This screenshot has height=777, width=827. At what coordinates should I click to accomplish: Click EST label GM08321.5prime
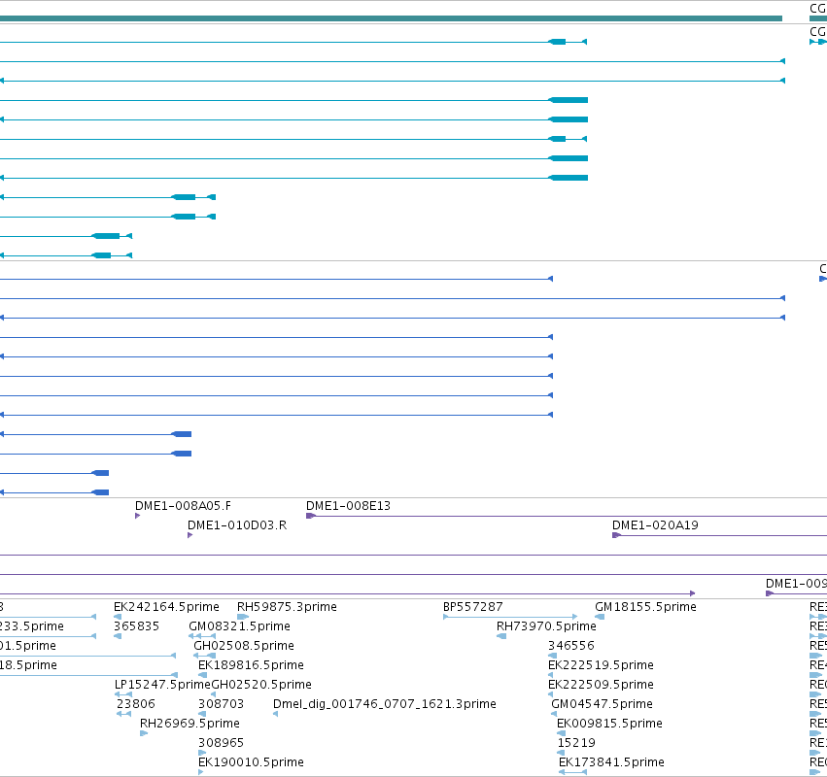239,626
